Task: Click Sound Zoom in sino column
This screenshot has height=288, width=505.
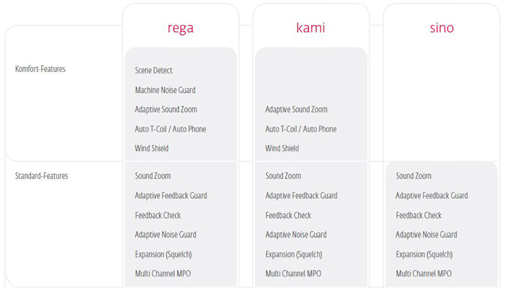Action: click(414, 176)
